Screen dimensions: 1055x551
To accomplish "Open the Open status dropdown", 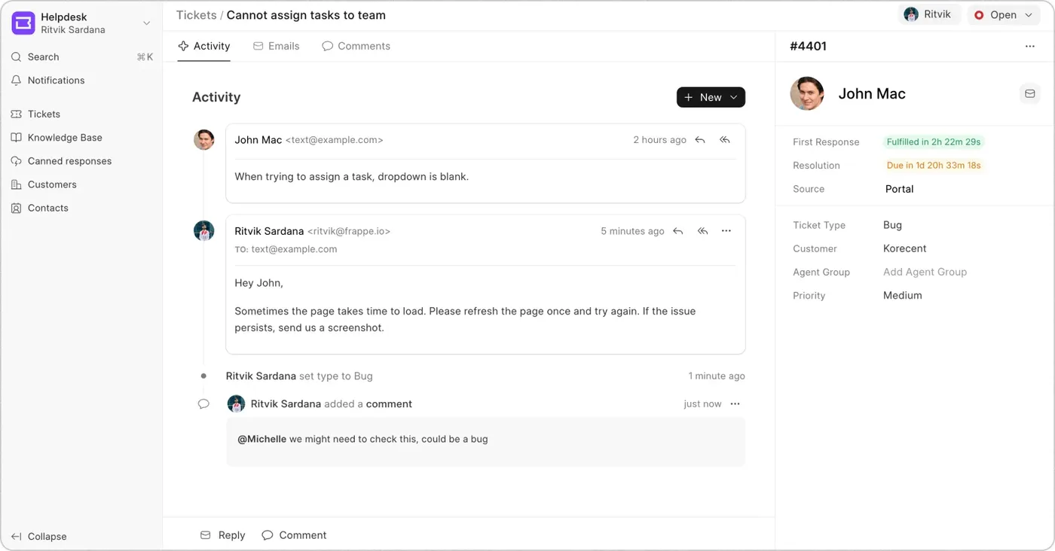I will [1002, 14].
